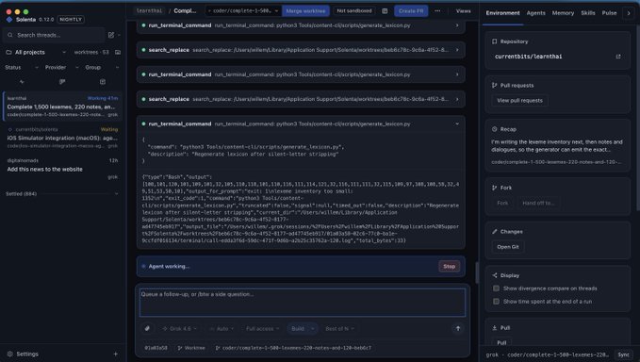The image size is (640, 362).
Task: Switch to the Environment tab
Action: [502, 13]
